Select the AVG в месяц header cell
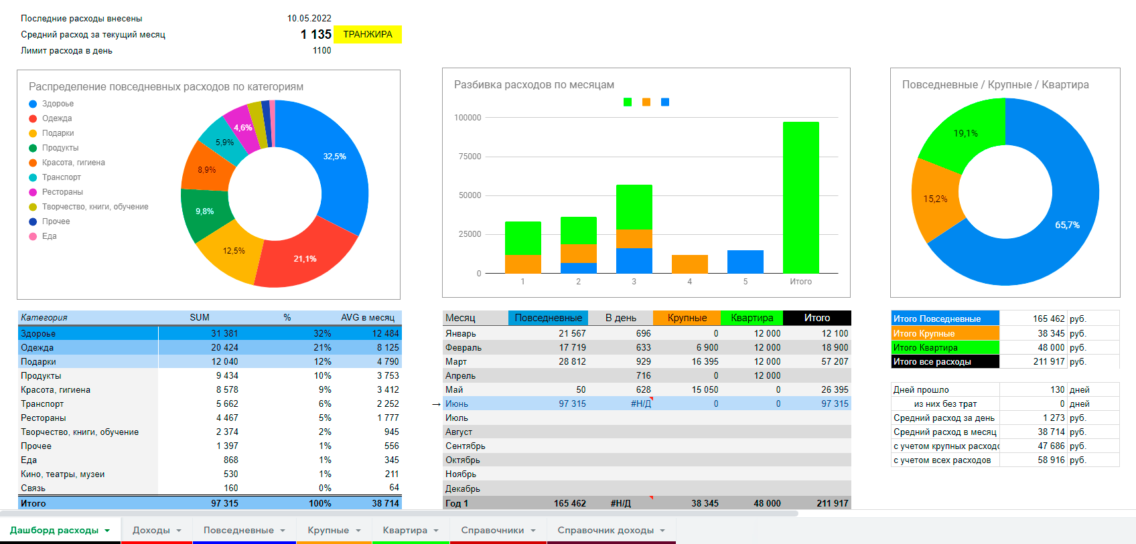The height and width of the screenshot is (544, 1136). pos(368,317)
